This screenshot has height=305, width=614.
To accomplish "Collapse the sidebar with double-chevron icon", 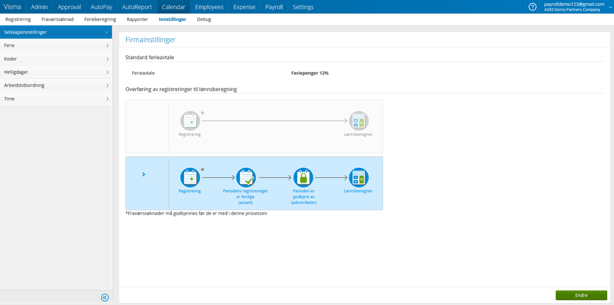I will tap(105, 298).
